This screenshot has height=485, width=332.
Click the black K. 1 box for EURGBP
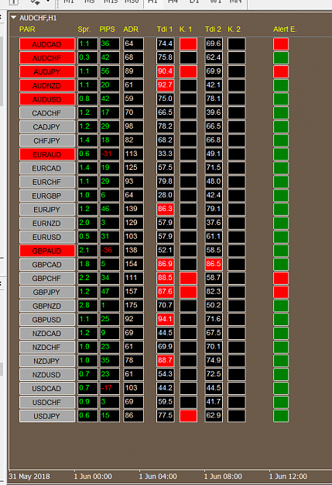click(188, 196)
